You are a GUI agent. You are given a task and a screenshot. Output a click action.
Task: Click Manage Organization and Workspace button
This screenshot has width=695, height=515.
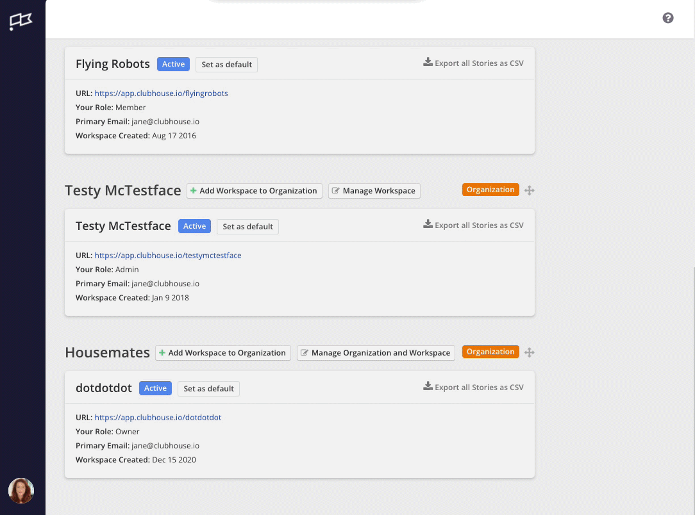coord(376,353)
